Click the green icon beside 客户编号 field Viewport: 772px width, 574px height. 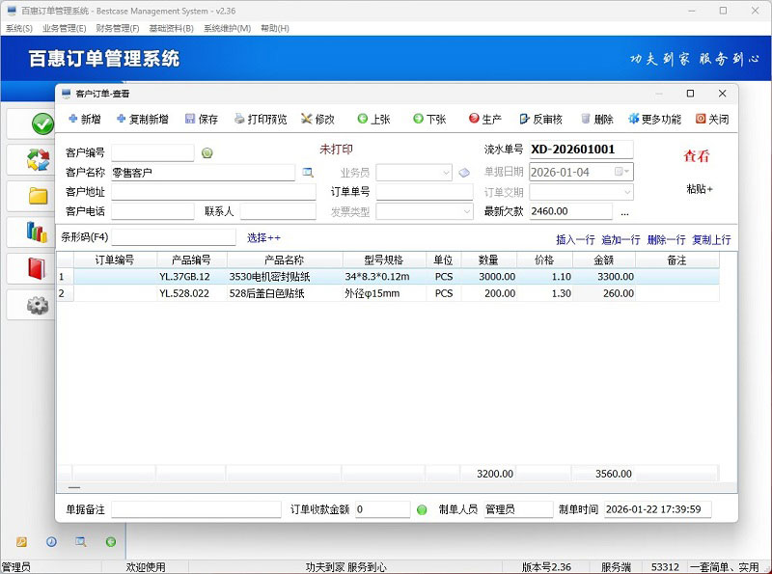point(207,153)
